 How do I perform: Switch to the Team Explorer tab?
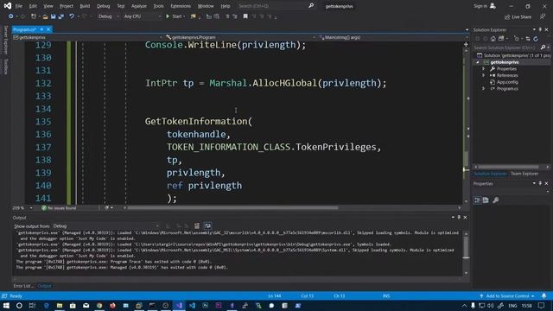[x=524, y=174]
